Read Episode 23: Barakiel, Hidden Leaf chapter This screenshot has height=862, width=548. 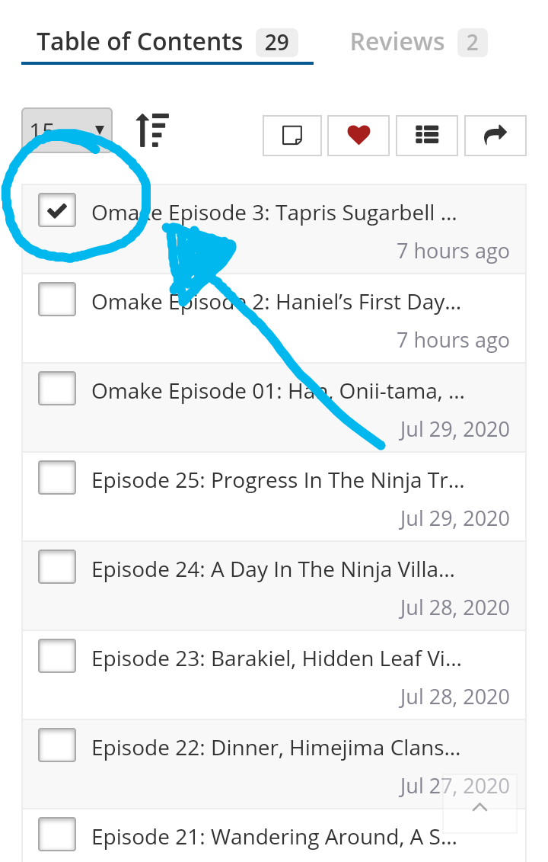(276, 659)
